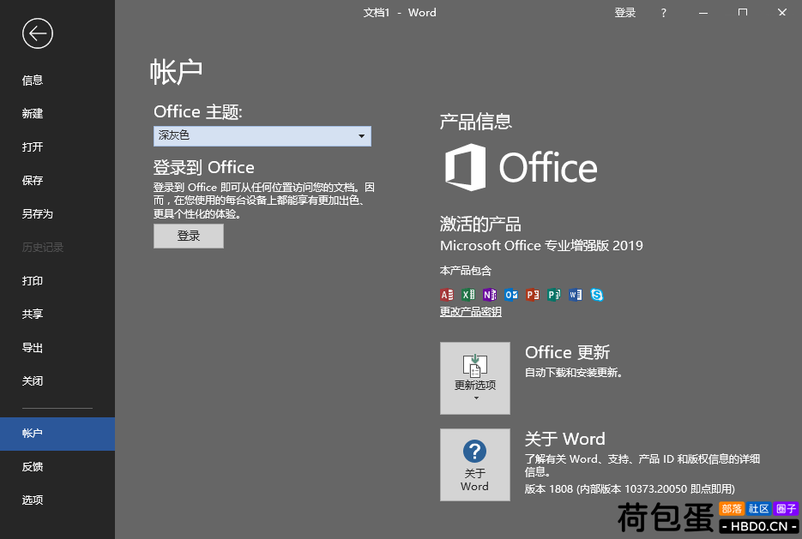Open the 更改产品密钥 link

click(x=471, y=312)
